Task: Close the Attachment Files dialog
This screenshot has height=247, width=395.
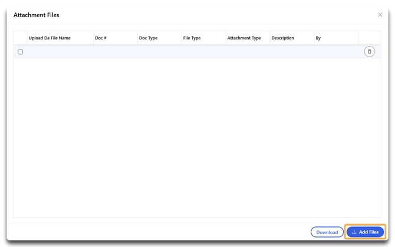Action: point(380,15)
